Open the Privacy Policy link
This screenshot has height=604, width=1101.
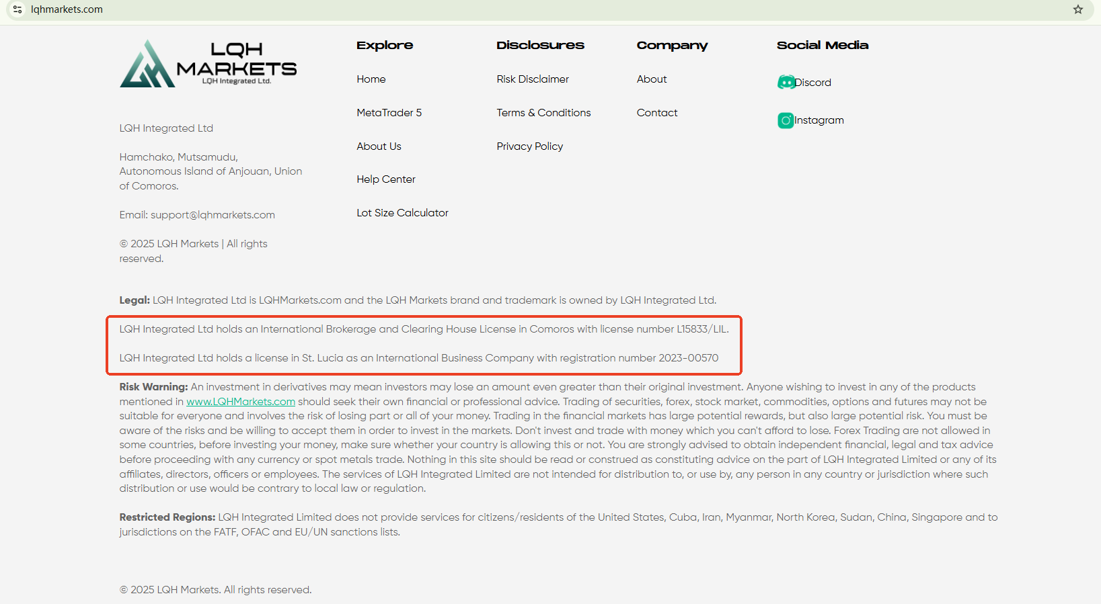tap(530, 146)
